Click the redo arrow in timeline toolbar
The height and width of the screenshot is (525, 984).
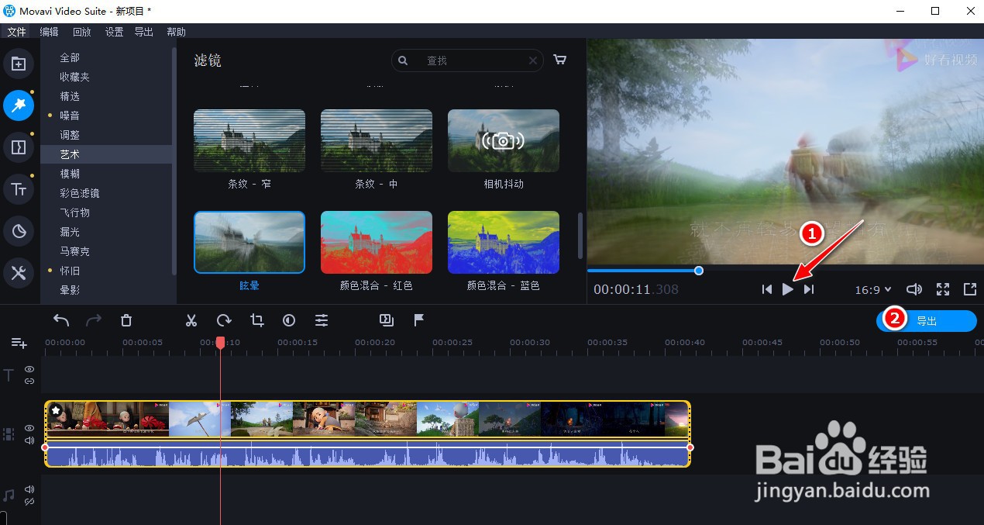[94, 319]
